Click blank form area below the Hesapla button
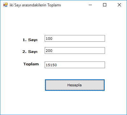127x115 pixels. [x=63, y=103]
